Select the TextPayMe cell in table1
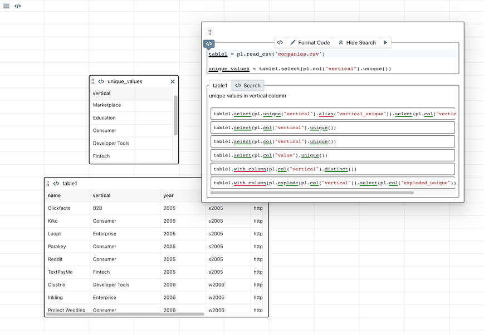Viewport: 484px width, 334px height. pos(67,272)
